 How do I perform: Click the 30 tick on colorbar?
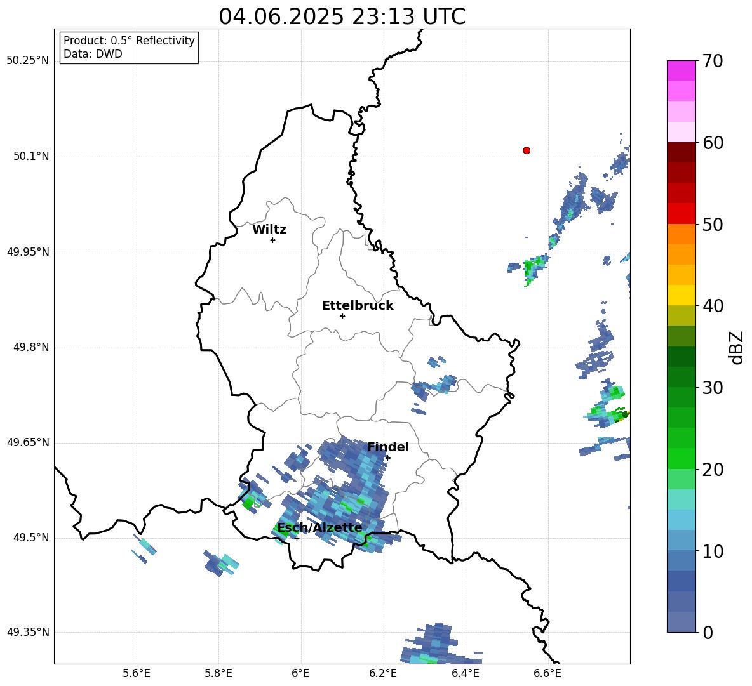coord(713,388)
